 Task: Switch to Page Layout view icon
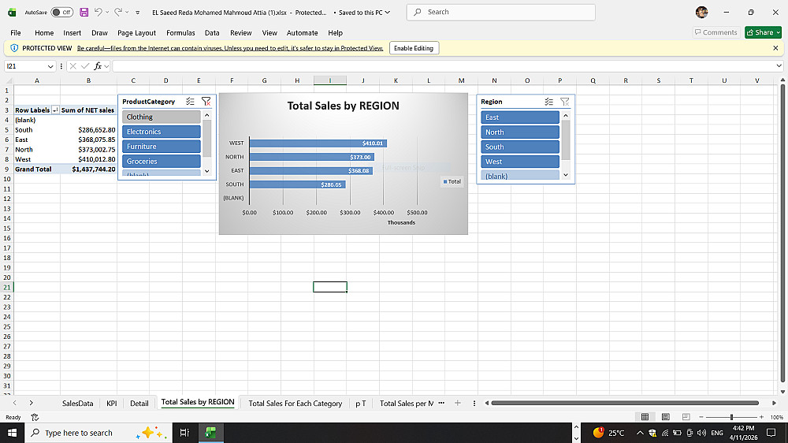(665, 417)
